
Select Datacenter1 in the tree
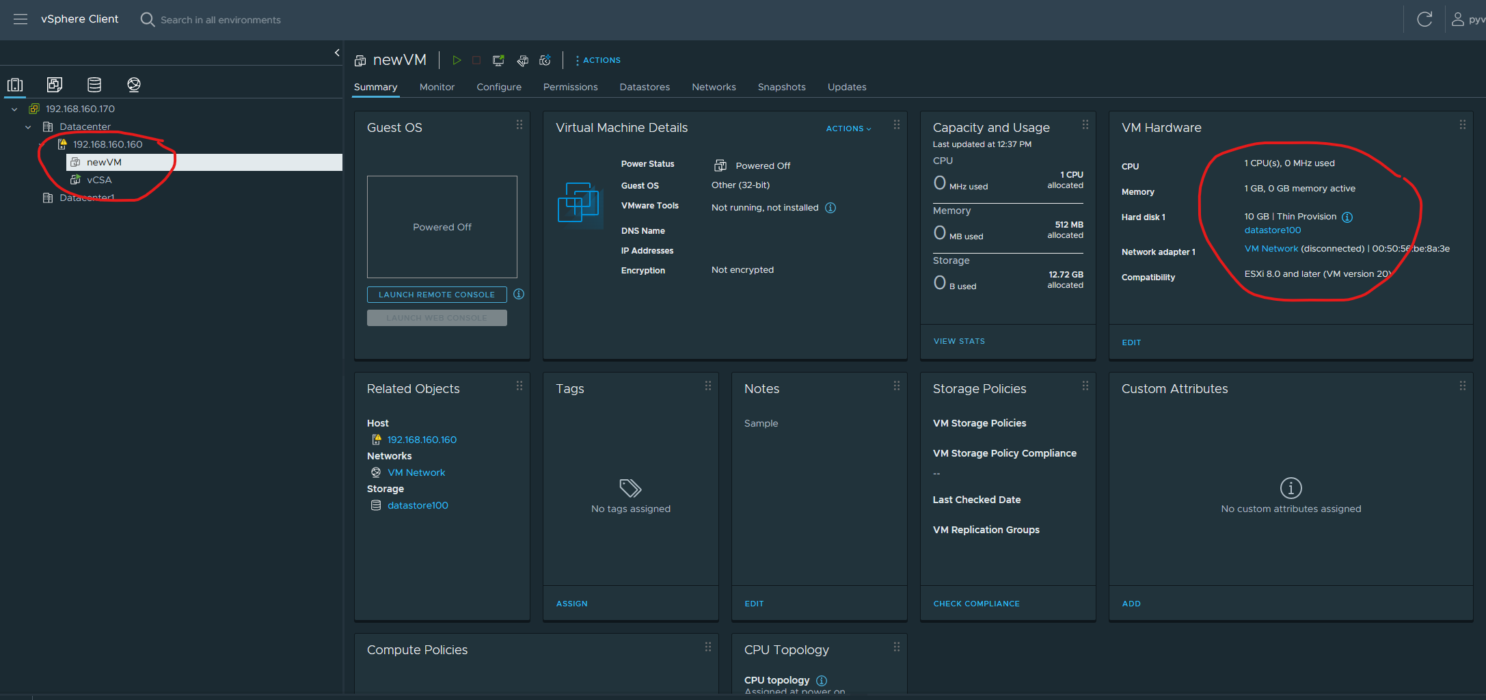(x=87, y=198)
